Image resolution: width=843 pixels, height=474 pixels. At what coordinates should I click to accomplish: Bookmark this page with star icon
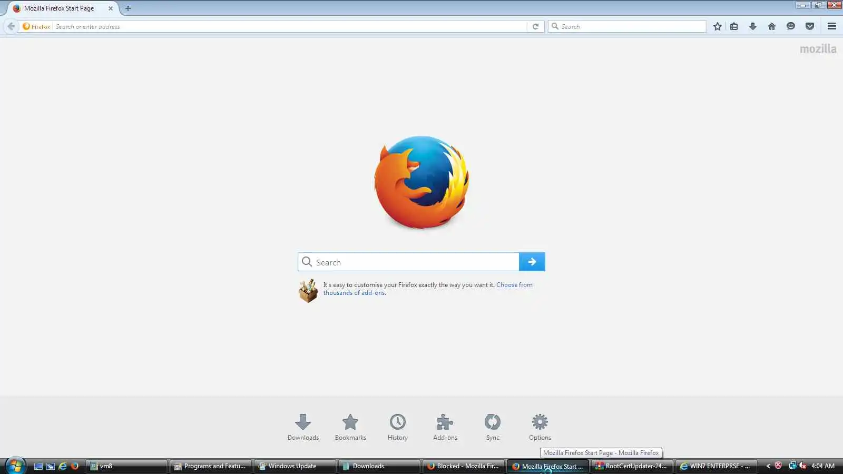[x=718, y=26]
